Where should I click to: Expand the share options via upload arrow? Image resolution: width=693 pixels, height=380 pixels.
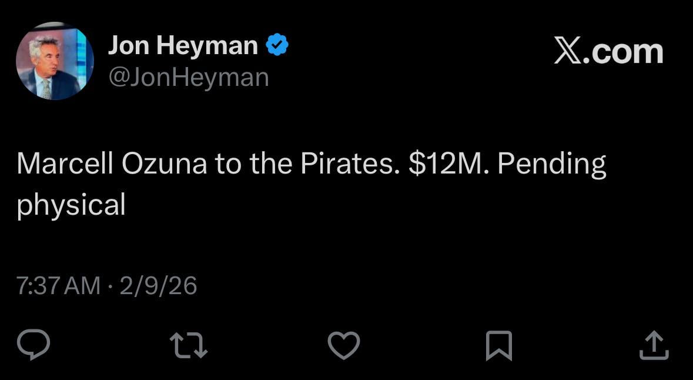(654, 346)
